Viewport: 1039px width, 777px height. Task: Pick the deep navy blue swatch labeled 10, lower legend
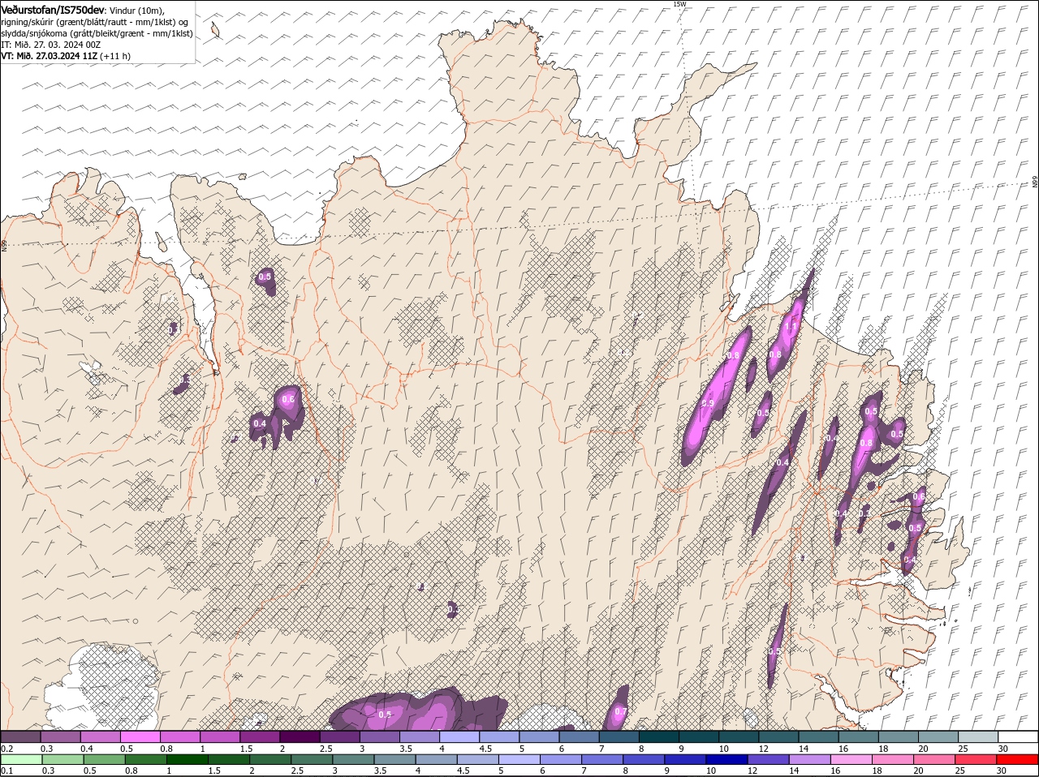pos(726,759)
